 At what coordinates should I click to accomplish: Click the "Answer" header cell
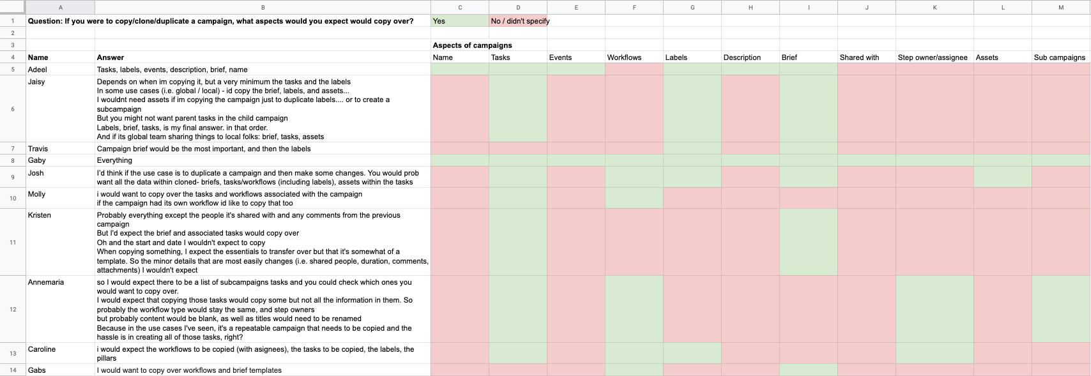263,57
